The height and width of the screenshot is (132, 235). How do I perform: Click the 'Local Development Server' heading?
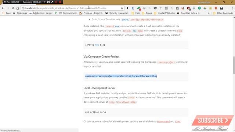[x=100, y=88]
